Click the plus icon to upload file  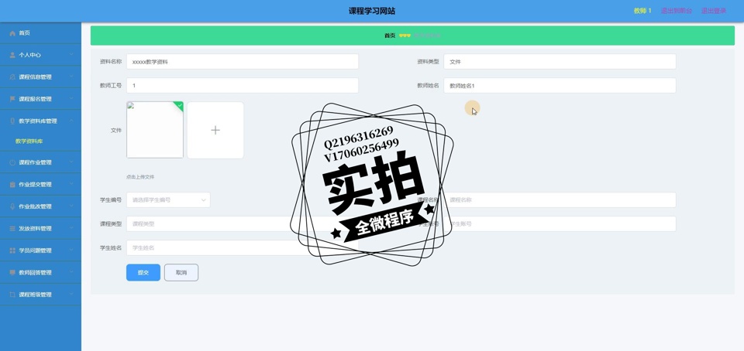215,131
